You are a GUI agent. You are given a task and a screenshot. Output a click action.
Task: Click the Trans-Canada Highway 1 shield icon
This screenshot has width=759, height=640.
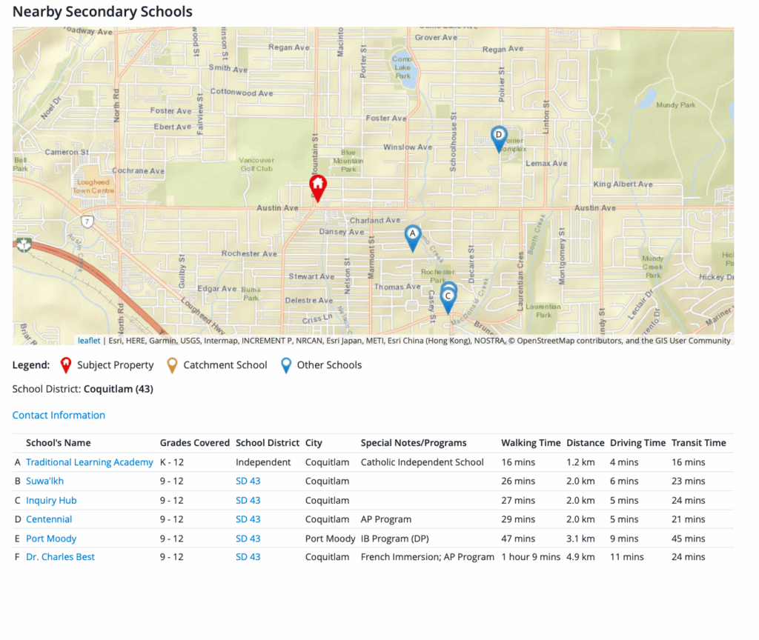[x=23, y=244]
